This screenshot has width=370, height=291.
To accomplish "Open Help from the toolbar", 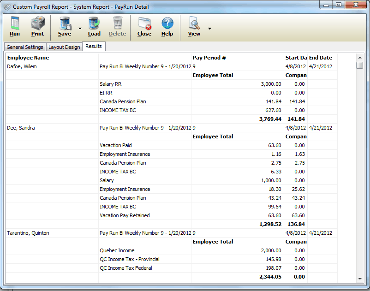I will point(167,26).
